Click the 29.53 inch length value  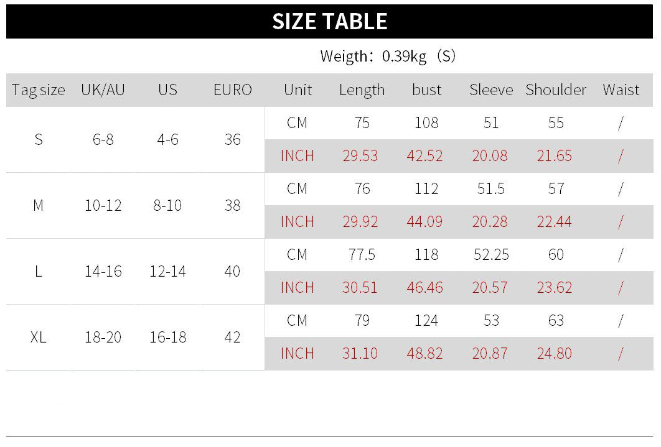[x=360, y=155]
